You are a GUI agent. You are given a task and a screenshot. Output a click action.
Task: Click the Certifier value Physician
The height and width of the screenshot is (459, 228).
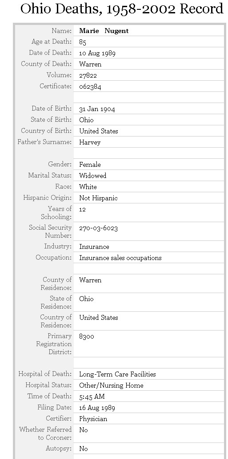pyautogui.click(x=93, y=418)
